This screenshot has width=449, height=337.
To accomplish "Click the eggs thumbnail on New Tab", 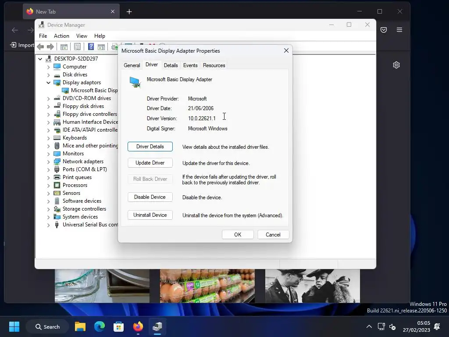I will [207, 286].
